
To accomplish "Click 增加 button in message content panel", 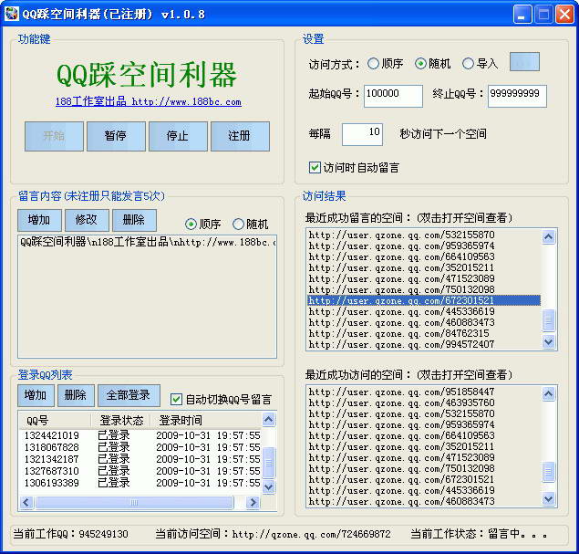I will [x=39, y=220].
